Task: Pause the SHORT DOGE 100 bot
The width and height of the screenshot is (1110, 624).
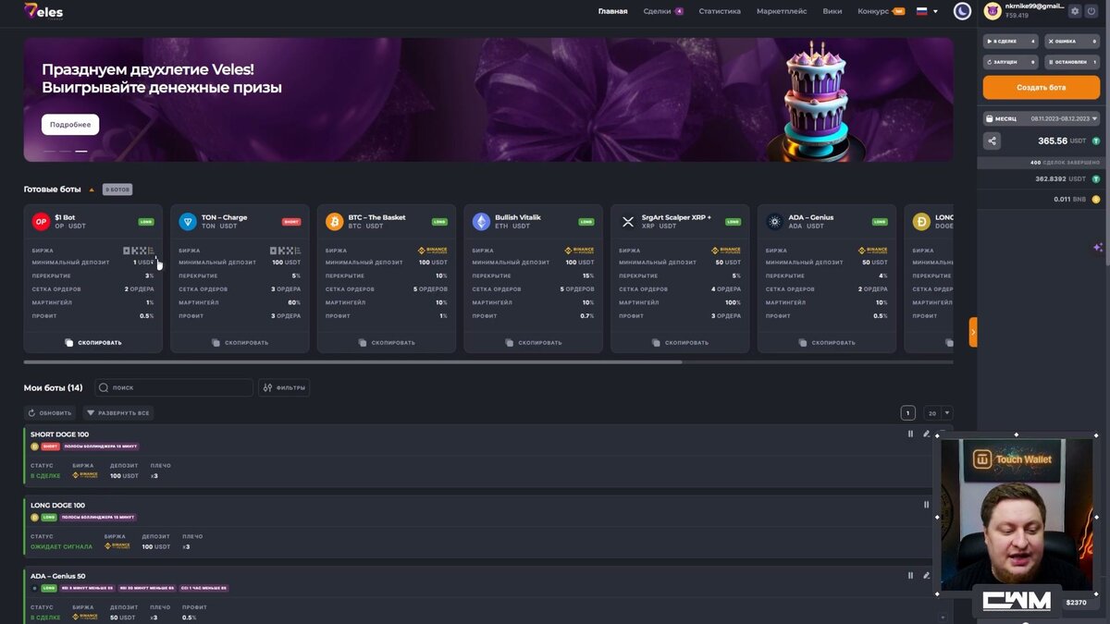Action: 910,434
